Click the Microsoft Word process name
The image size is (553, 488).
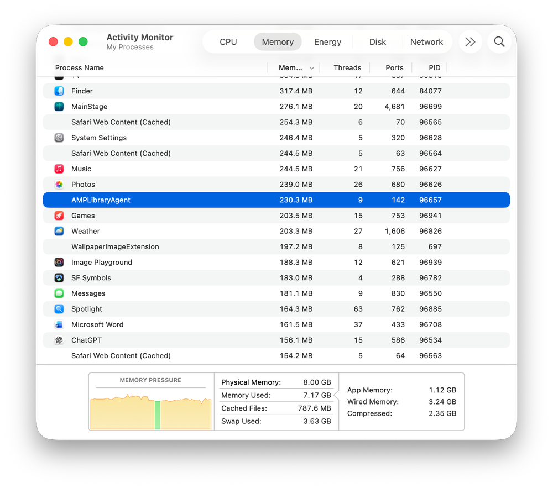97,324
